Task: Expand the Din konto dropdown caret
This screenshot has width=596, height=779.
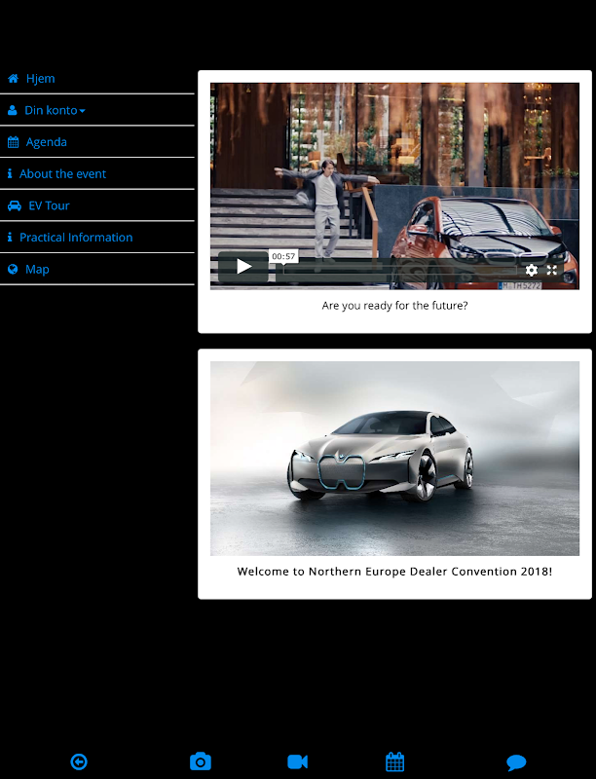Action: click(82, 111)
